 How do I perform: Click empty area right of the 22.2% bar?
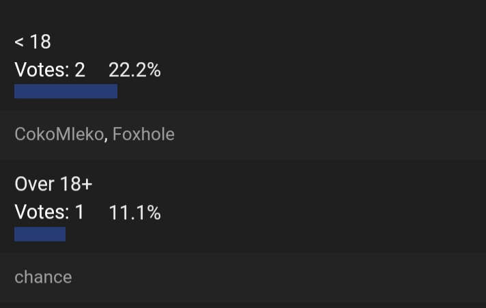[300, 92]
